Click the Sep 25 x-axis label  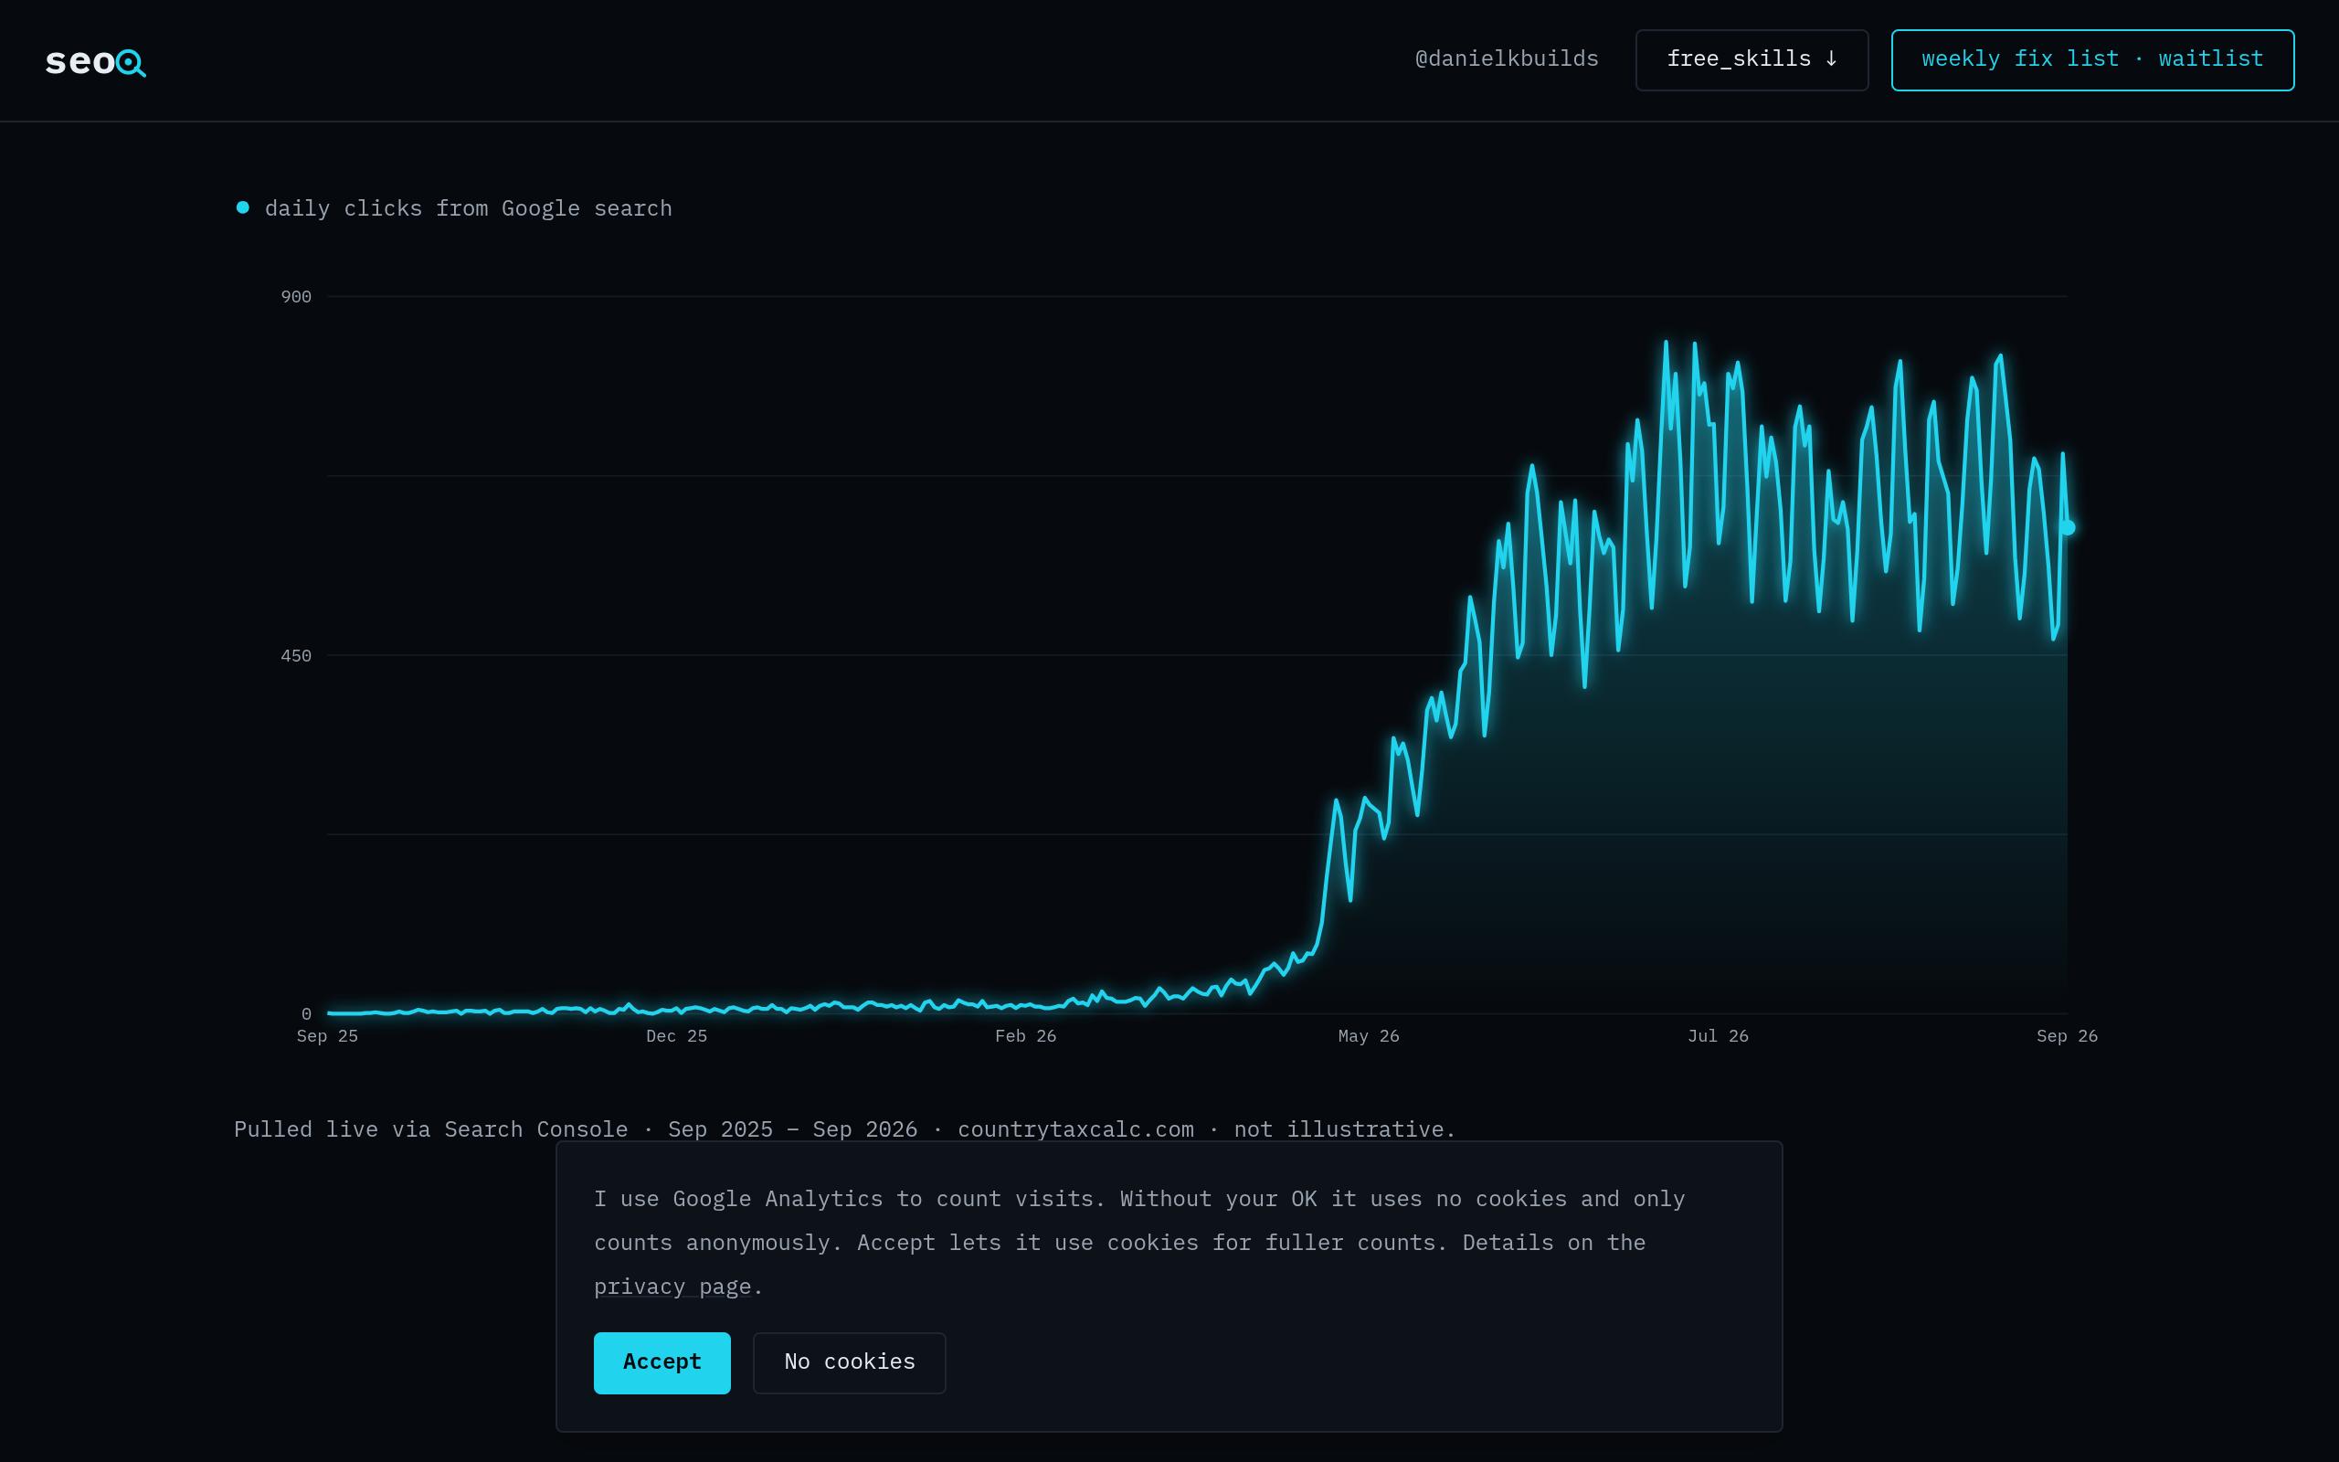tap(327, 1036)
